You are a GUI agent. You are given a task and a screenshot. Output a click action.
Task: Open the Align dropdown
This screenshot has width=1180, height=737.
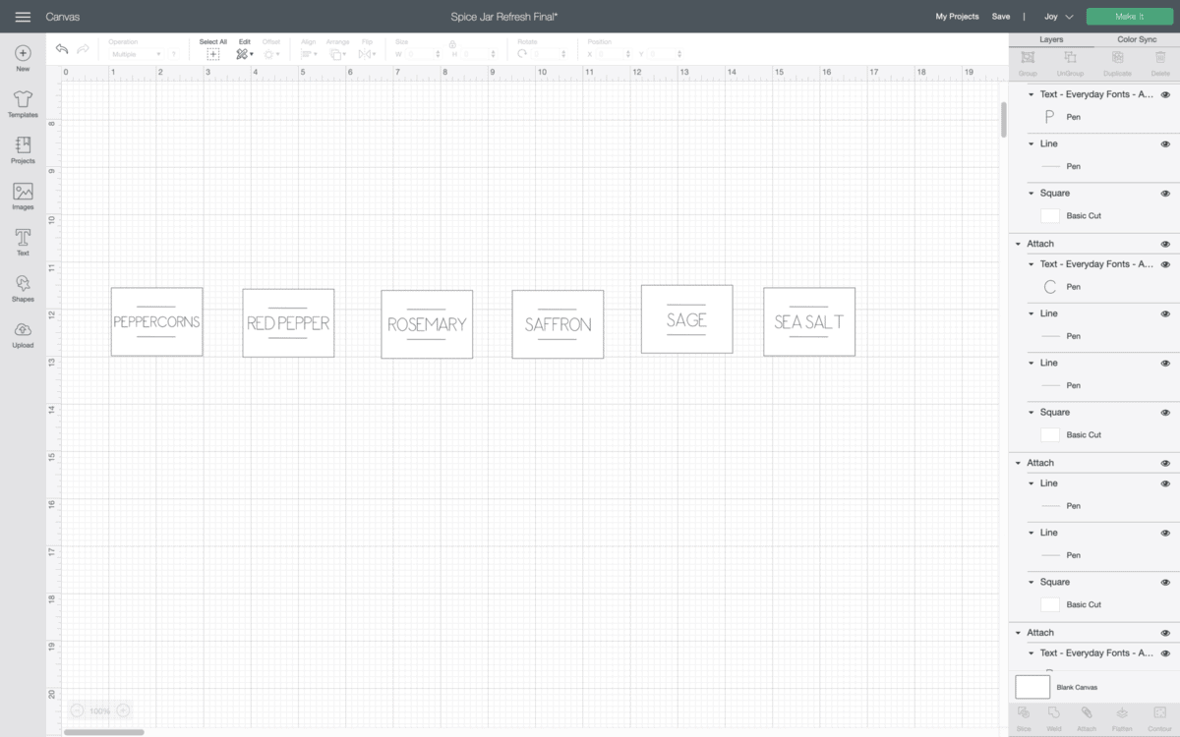(310, 54)
